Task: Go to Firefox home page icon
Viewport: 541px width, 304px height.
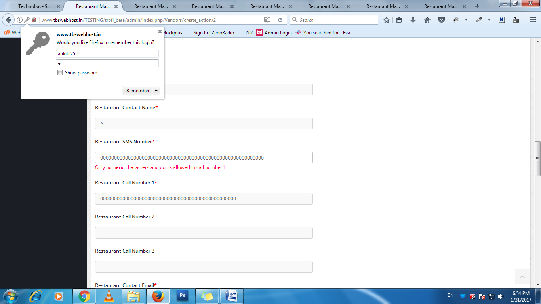Action: pyautogui.click(x=427, y=20)
